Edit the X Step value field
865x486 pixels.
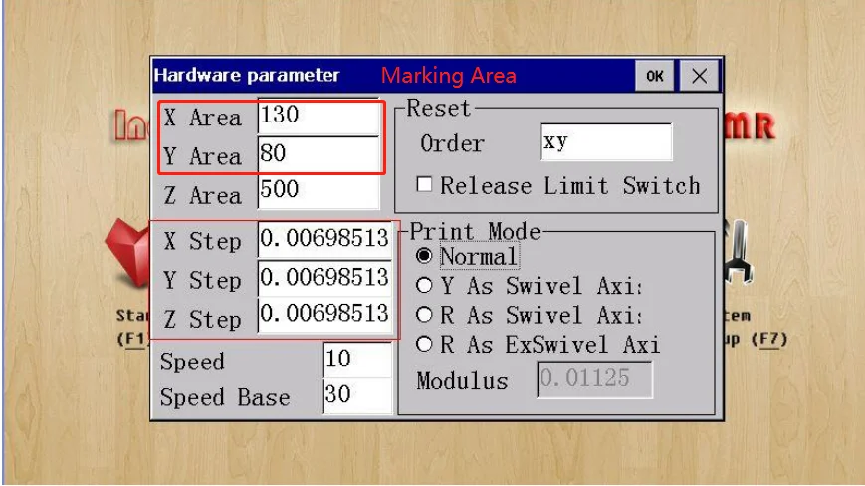coord(324,239)
